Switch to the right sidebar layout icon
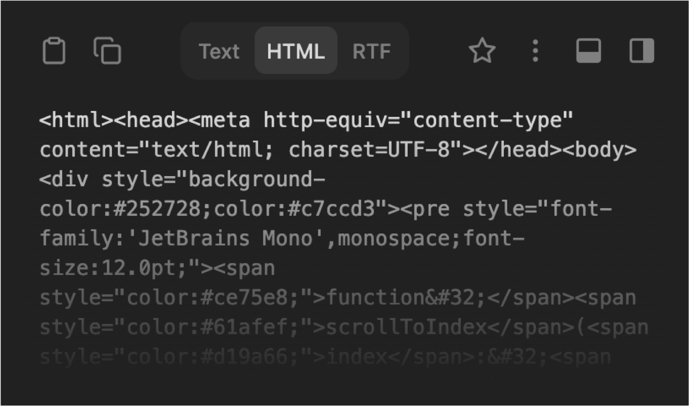Viewport: 689px width, 406px height. (641, 51)
